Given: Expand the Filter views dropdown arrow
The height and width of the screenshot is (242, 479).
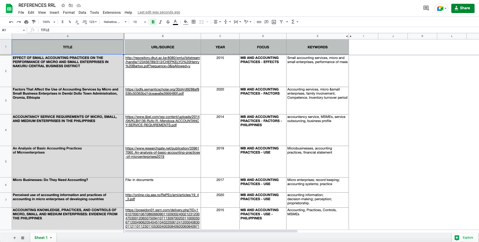Looking at the screenshot, I should tap(287, 22).
